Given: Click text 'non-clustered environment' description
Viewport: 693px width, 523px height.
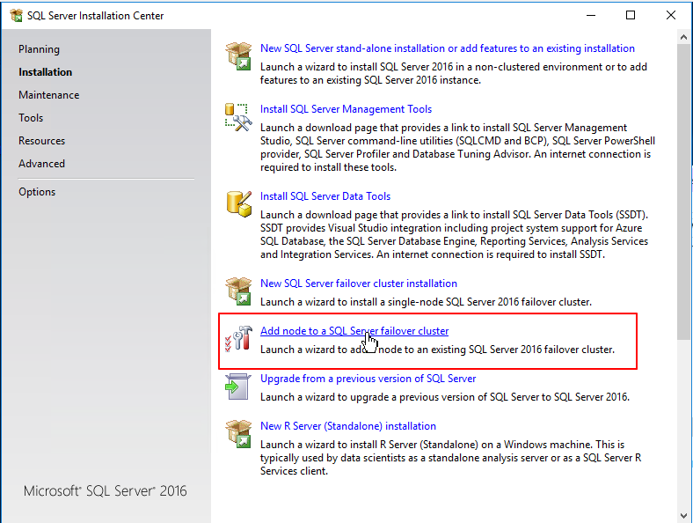Looking at the screenshot, I should click(x=454, y=73).
